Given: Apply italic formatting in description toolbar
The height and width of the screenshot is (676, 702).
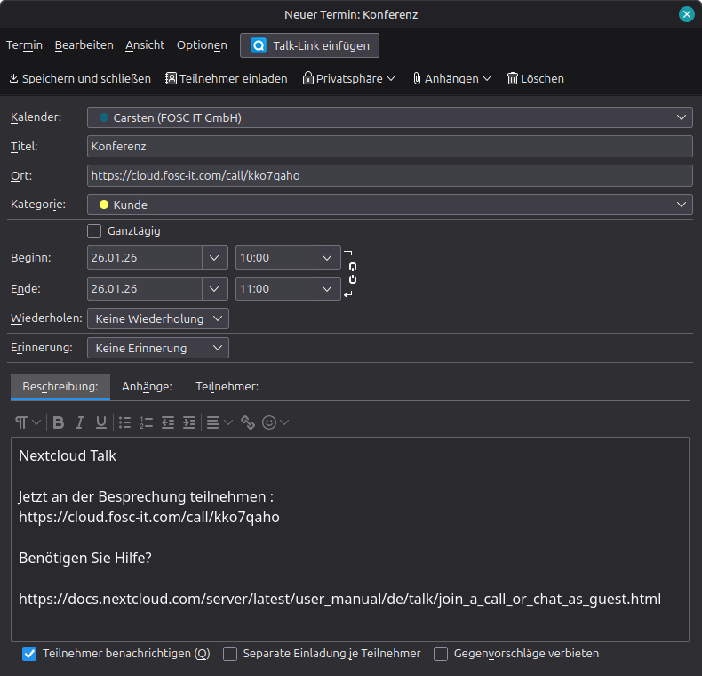Looking at the screenshot, I should [80, 422].
